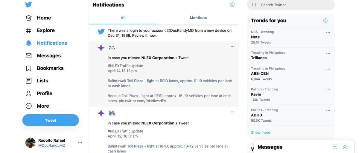Viewport: 359px width, 153px height.
Task: Click 50.6K Tweets count under ADHD
Action: click(x=261, y=121)
